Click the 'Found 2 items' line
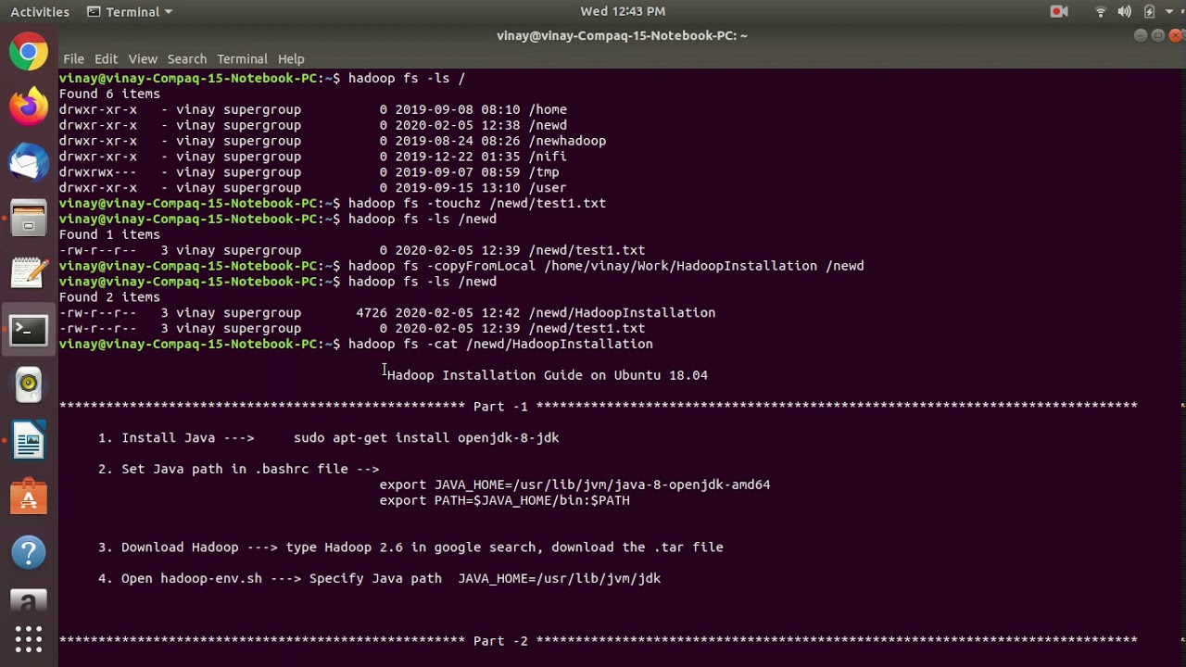The image size is (1186, 667). tap(109, 297)
